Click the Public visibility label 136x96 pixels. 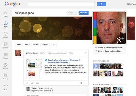tap(71, 53)
